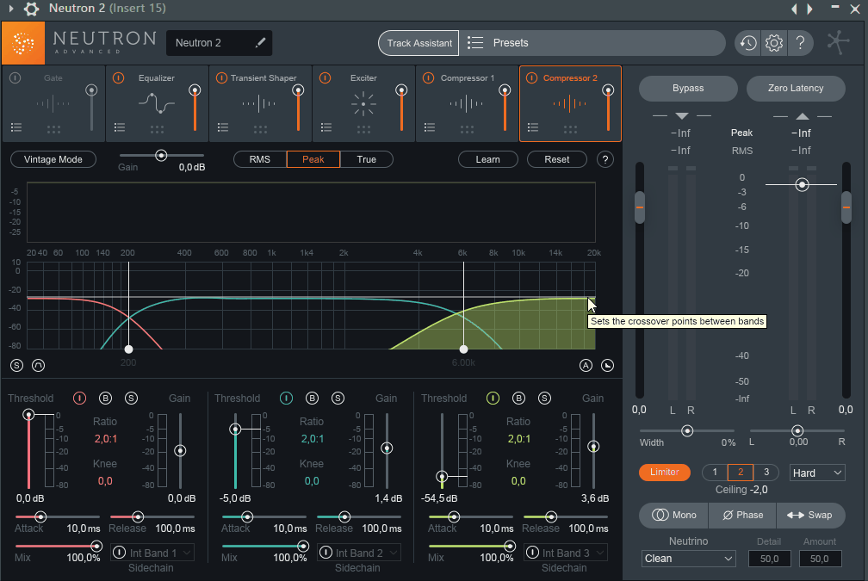The height and width of the screenshot is (581, 868).
Task: Click the pencil icon to rename preset
Action: [x=260, y=43]
